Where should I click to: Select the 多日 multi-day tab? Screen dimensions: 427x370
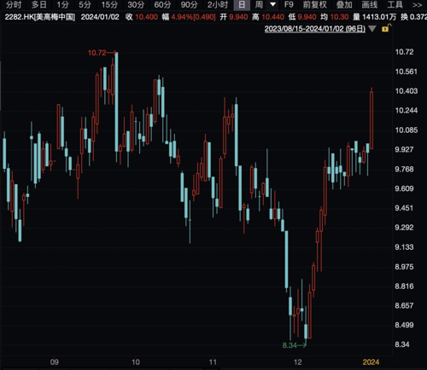[39, 5]
